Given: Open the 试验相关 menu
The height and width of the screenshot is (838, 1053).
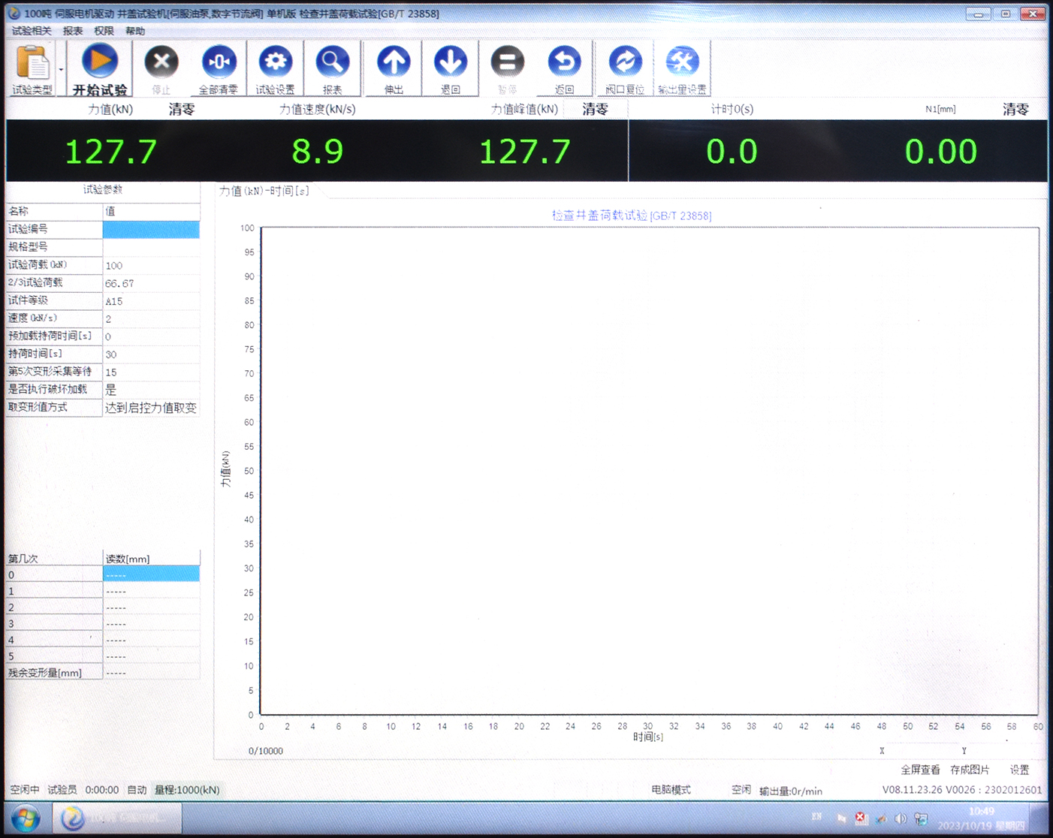Looking at the screenshot, I should pyautogui.click(x=32, y=31).
